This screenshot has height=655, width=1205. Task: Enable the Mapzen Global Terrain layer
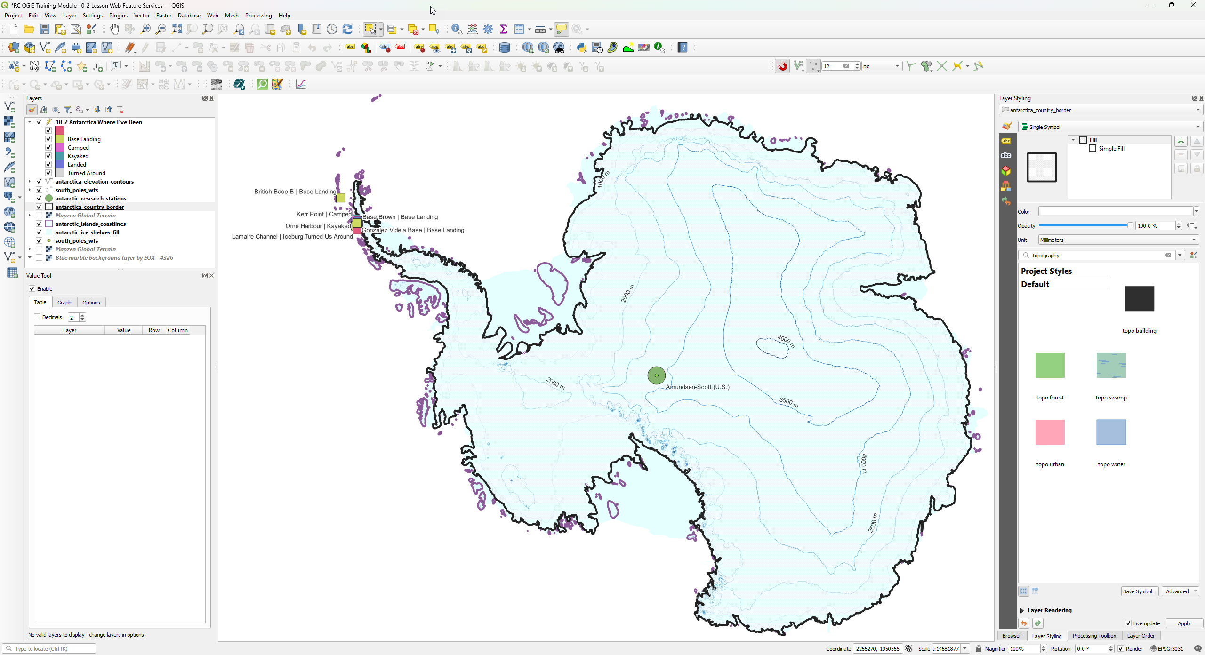pyautogui.click(x=39, y=216)
